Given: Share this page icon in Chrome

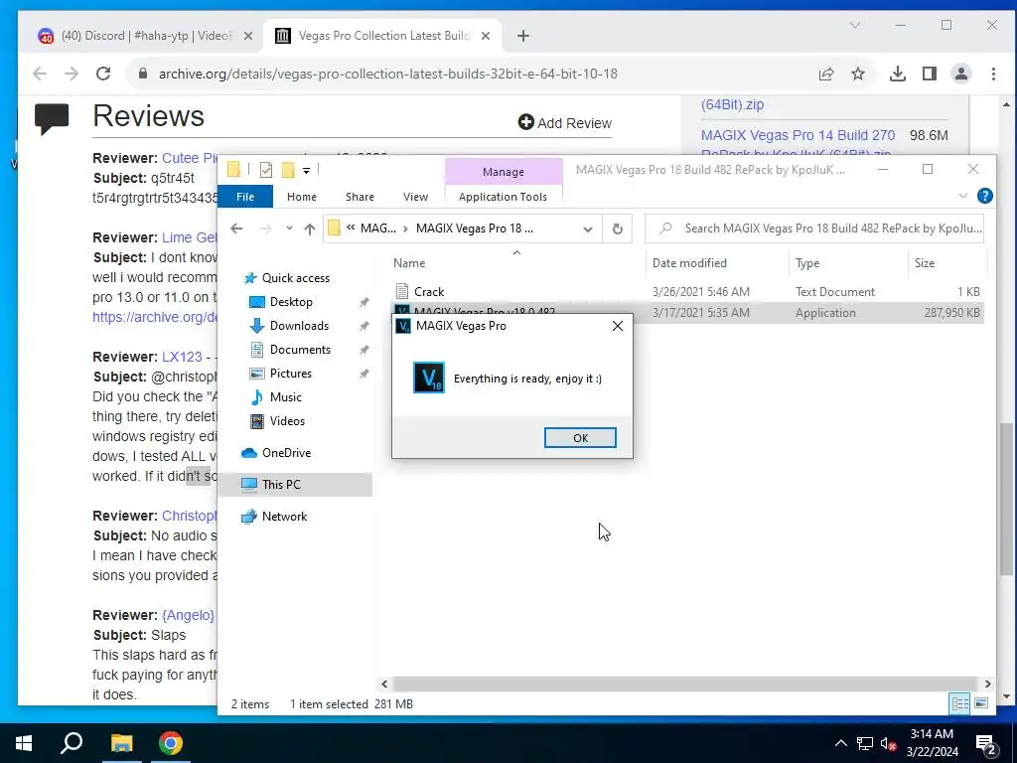Looking at the screenshot, I should coord(825,74).
